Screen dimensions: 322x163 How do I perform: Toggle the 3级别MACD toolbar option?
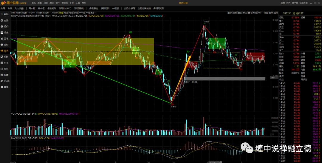click(x=65, y=8)
